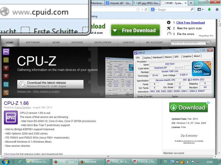Screen dimensions: 221x165
Task: Click the AdChoices icon on Download ad
Action: (x=209, y=103)
